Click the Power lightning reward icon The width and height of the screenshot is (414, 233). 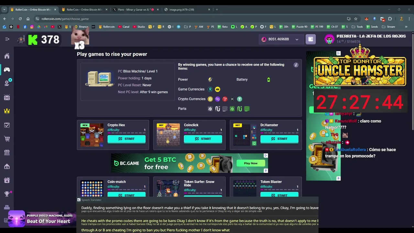(x=210, y=80)
